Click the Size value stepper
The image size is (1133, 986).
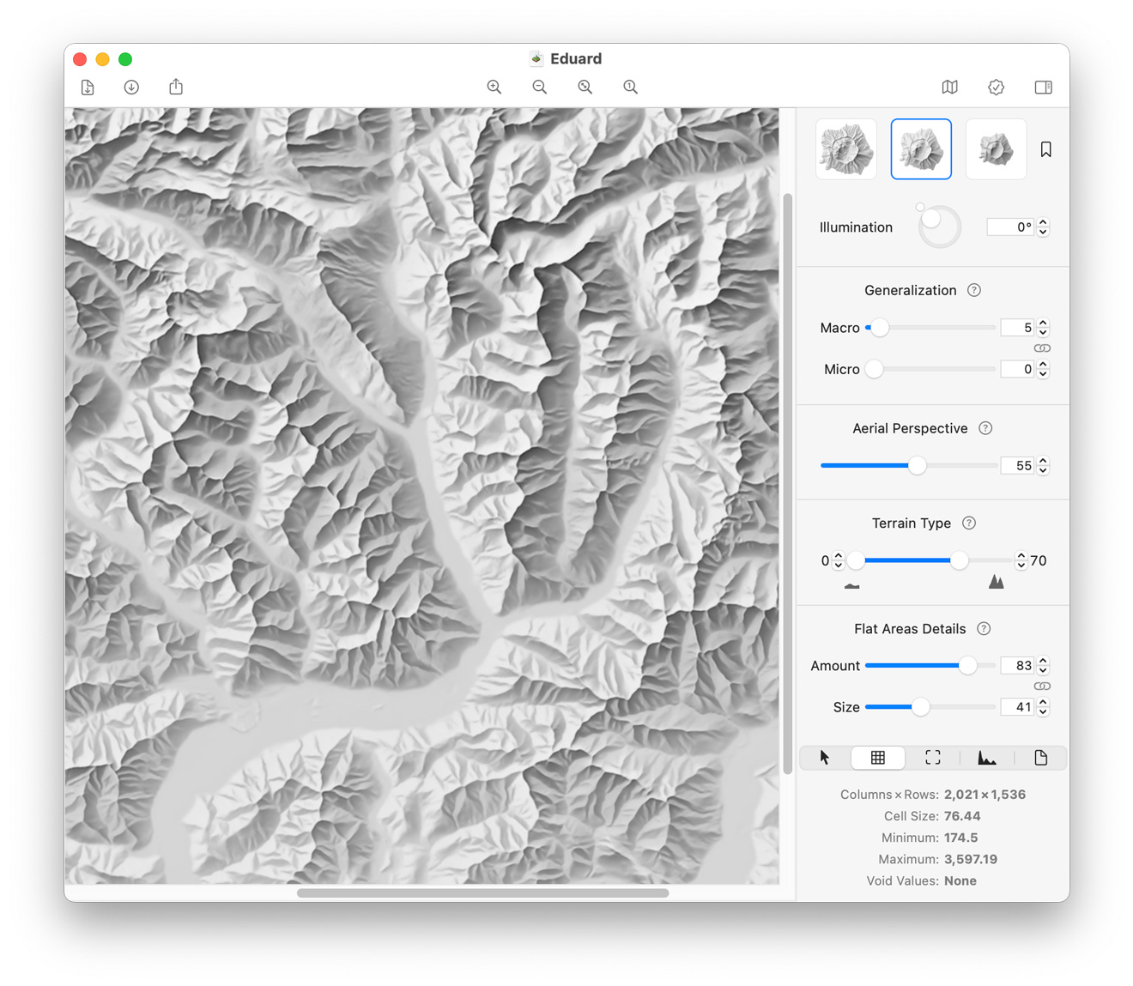coord(1043,707)
